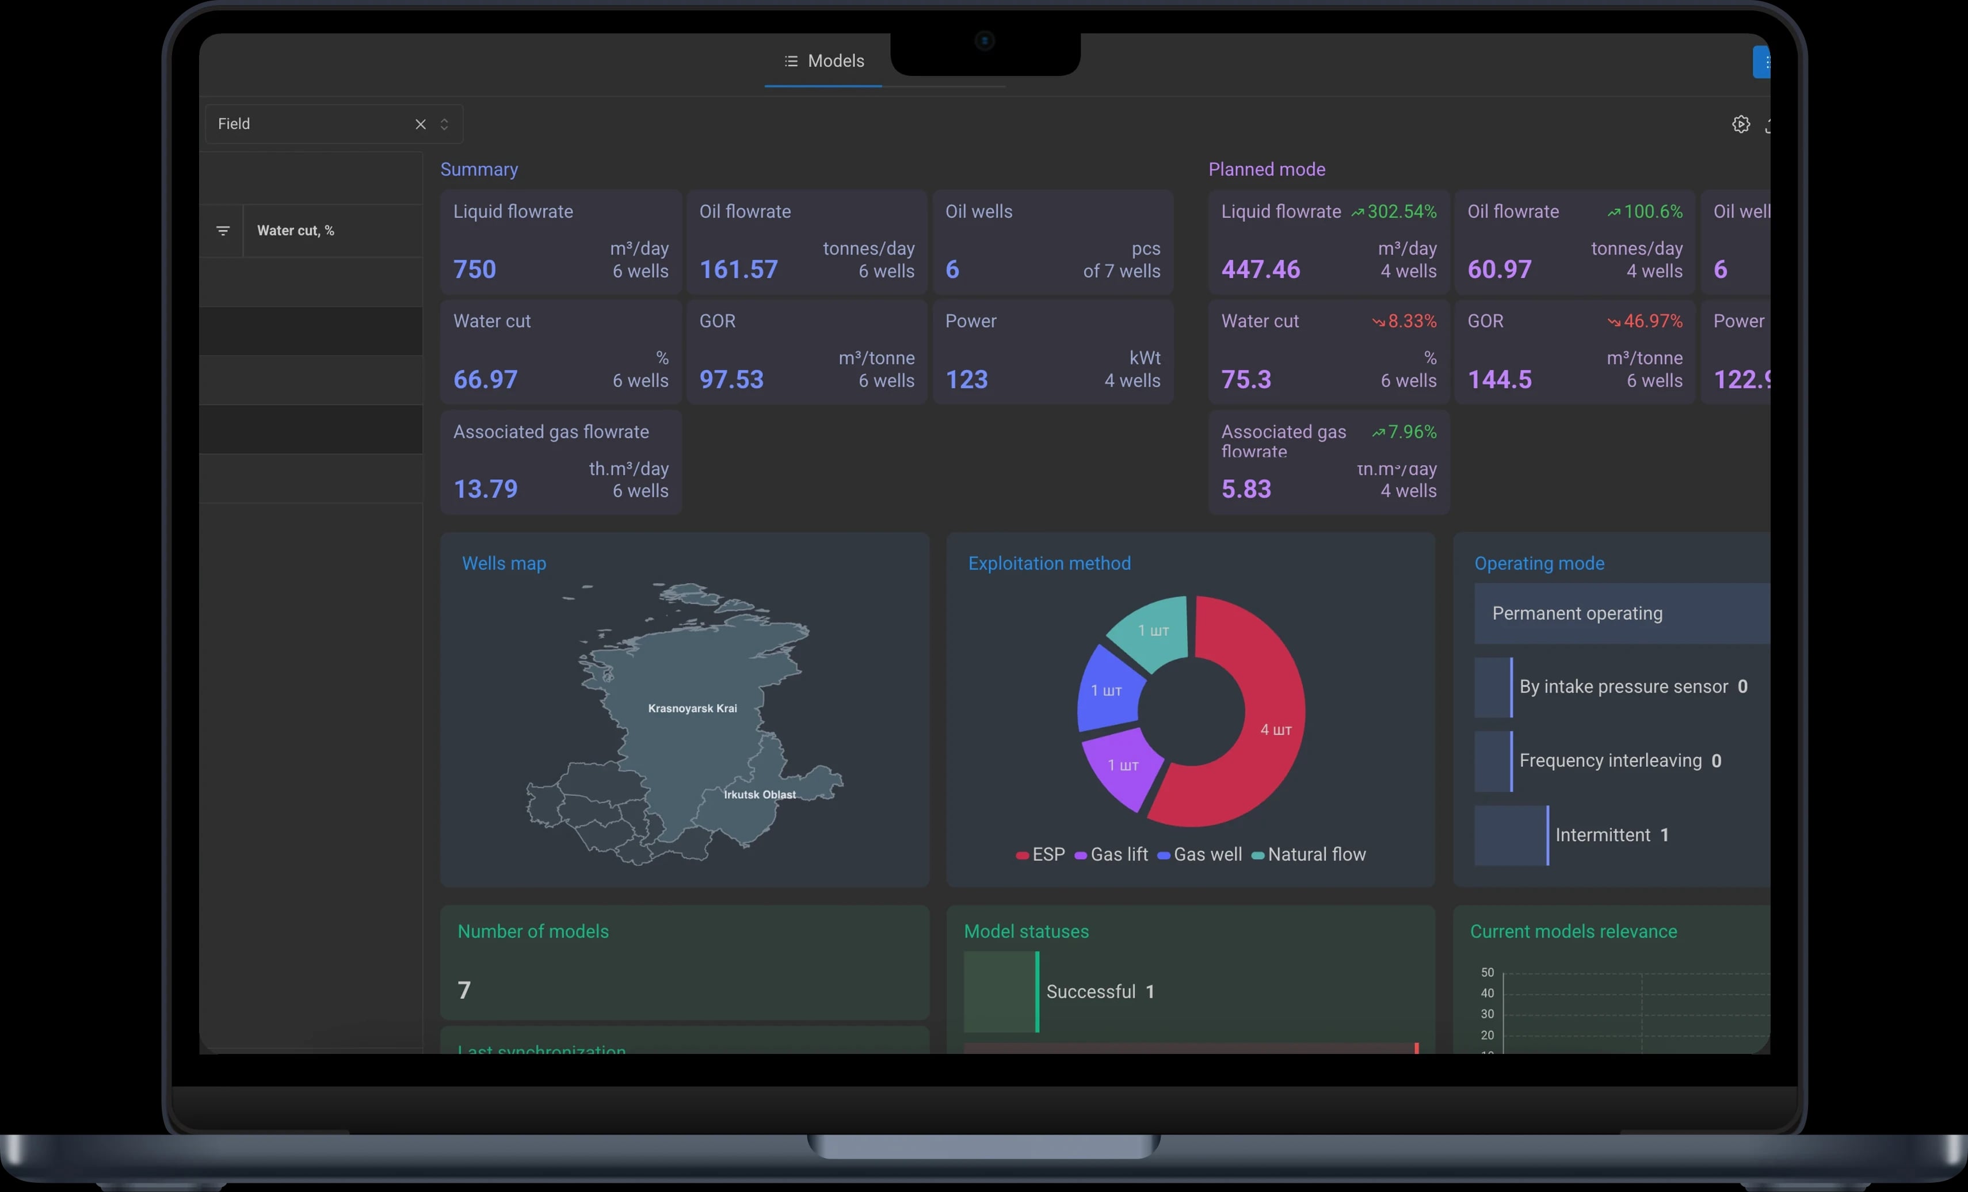Open the Number of models card
Viewport: 1968px width, 1192px height.
685,962
